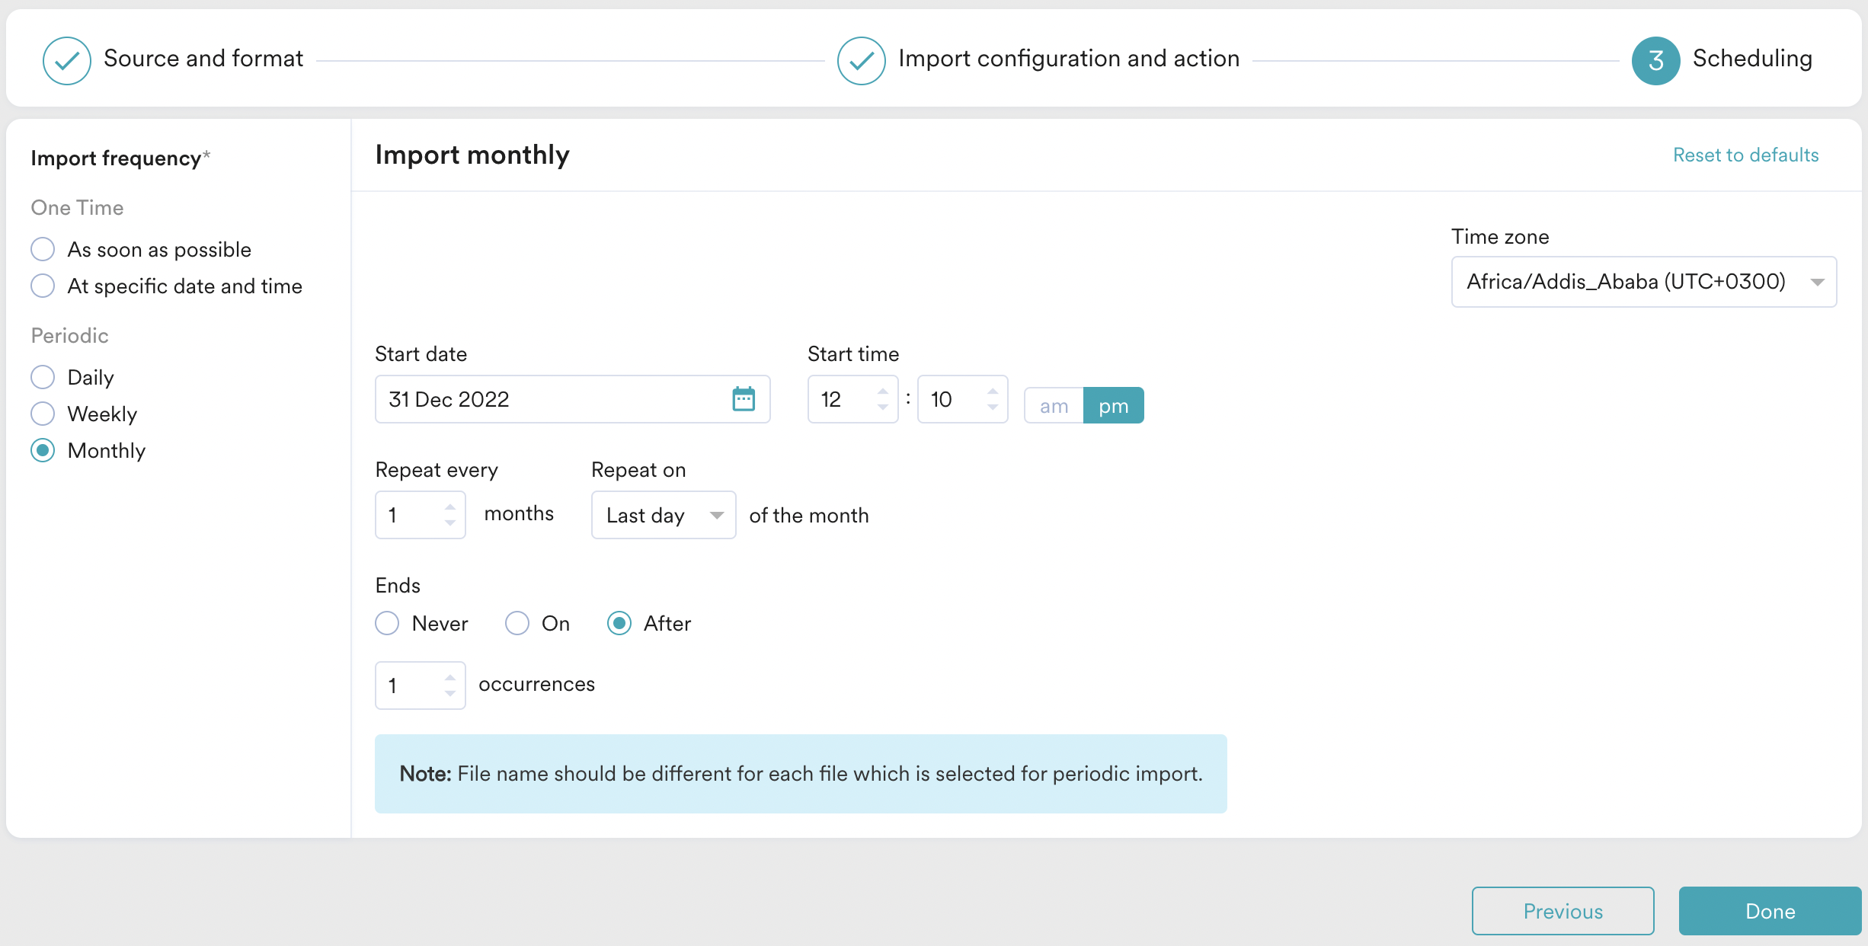Select the Daily import frequency
Image resolution: width=1868 pixels, height=946 pixels.
43,377
